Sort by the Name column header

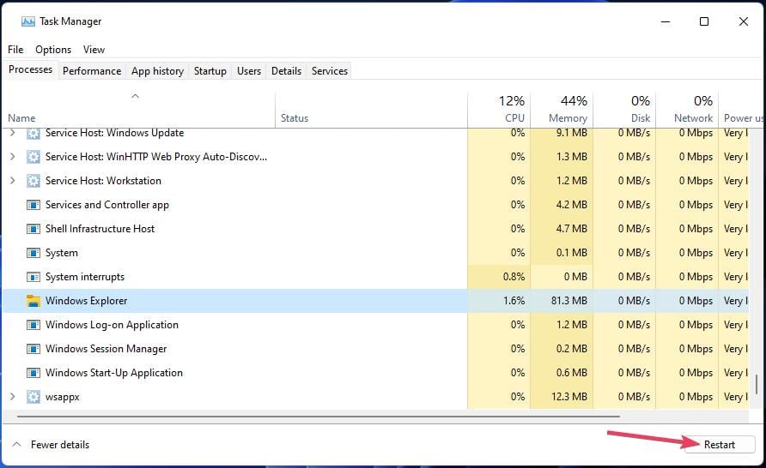click(139, 111)
